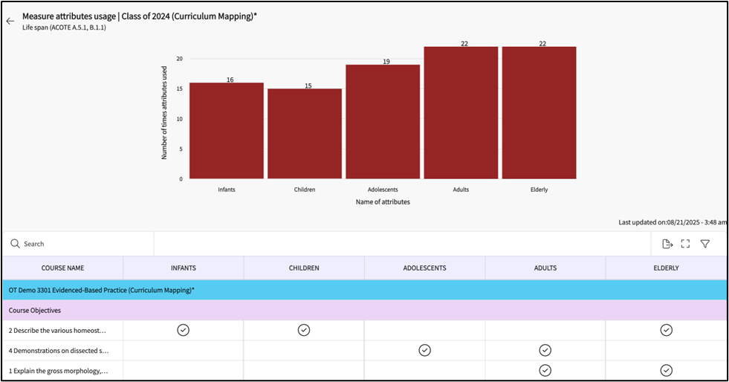Click Children checkmark for objective 2
Viewport: 729px width, 382px height.
pyautogui.click(x=303, y=330)
